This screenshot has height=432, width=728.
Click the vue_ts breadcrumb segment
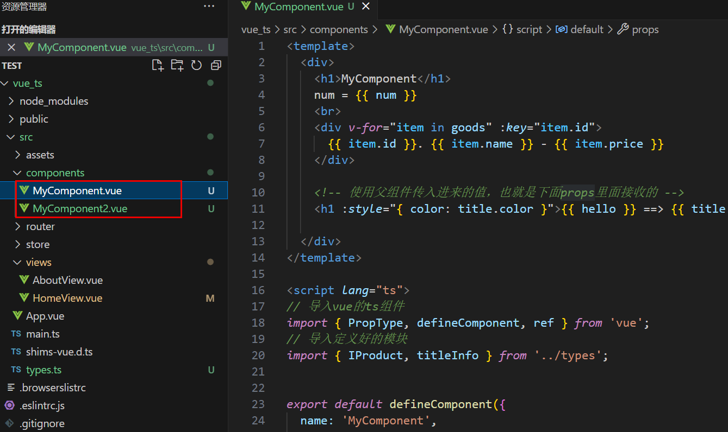256,29
